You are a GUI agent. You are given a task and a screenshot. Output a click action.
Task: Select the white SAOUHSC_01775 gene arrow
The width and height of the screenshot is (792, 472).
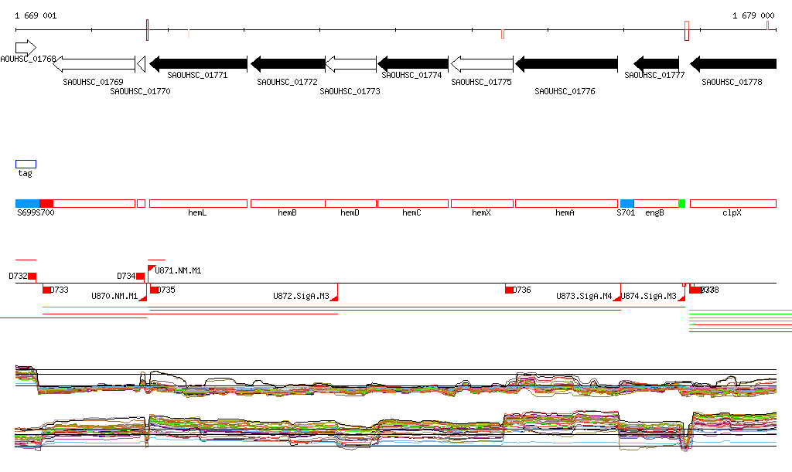(482, 64)
